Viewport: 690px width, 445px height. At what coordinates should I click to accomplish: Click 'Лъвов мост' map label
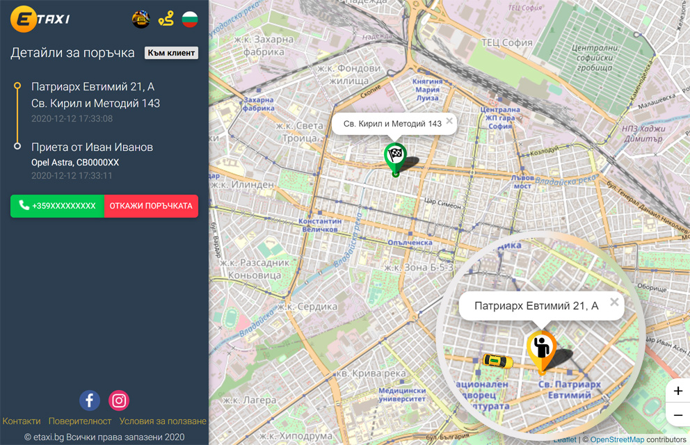(522, 182)
